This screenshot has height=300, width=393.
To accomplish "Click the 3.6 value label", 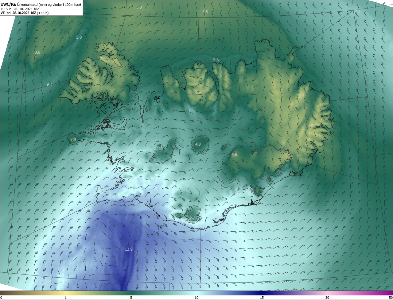I will 234,155.
